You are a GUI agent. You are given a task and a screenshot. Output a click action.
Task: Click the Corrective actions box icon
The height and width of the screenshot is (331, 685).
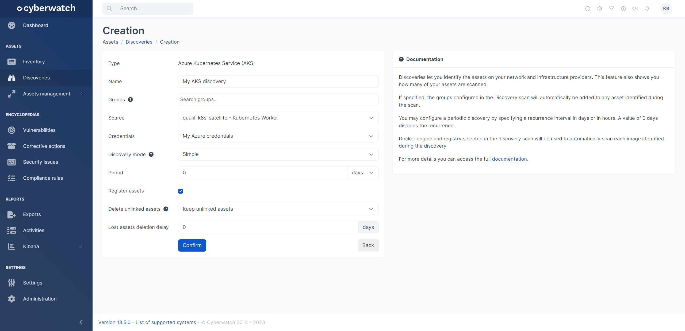point(12,146)
